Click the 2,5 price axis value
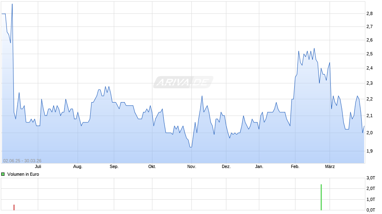This screenshot has height=214, width=382. point(369,54)
